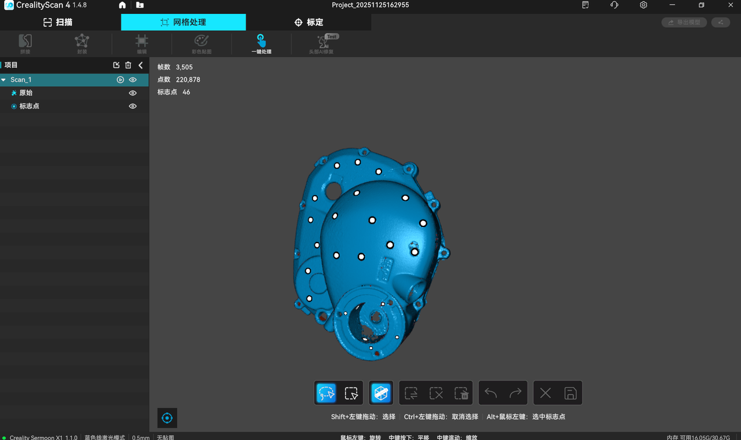Toggle visibility of the 标志点 layer
Viewport: 741px width, 440px height.
pyautogui.click(x=133, y=107)
